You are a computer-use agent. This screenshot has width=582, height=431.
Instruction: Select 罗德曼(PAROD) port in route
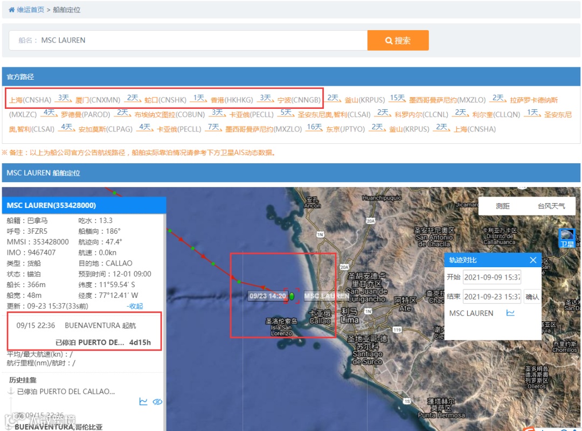click(x=86, y=114)
